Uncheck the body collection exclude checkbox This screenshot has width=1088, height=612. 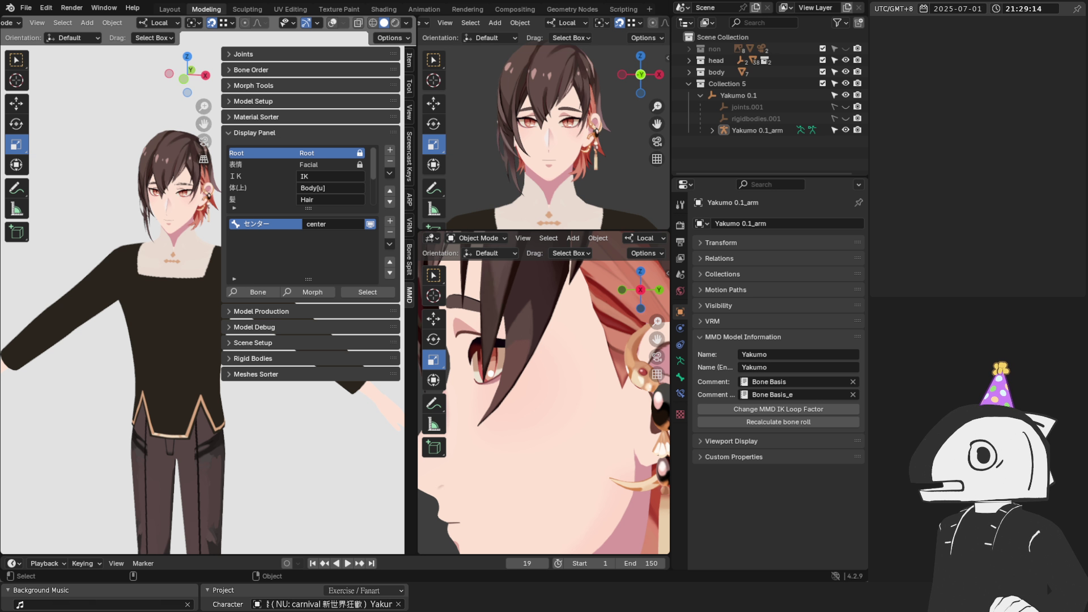823,72
